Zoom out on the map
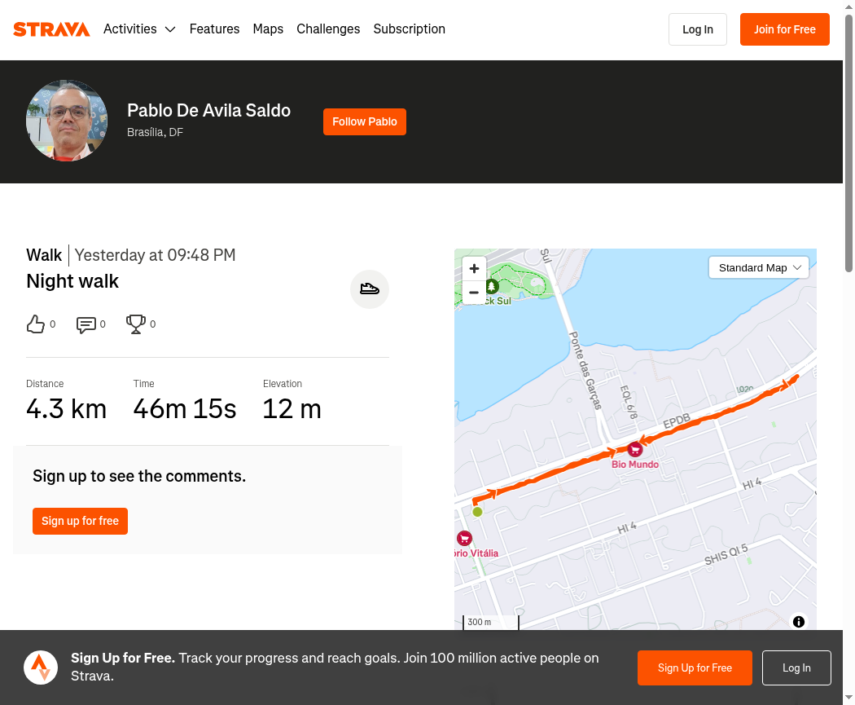855x705 pixels. pyautogui.click(x=475, y=293)
